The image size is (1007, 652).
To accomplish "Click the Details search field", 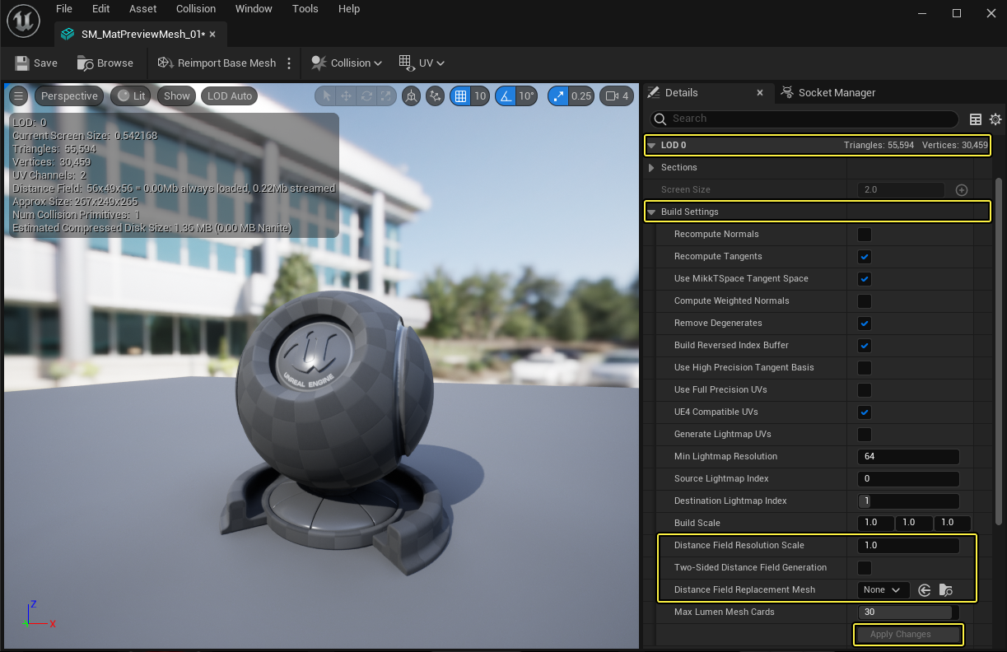I will 804,119.
